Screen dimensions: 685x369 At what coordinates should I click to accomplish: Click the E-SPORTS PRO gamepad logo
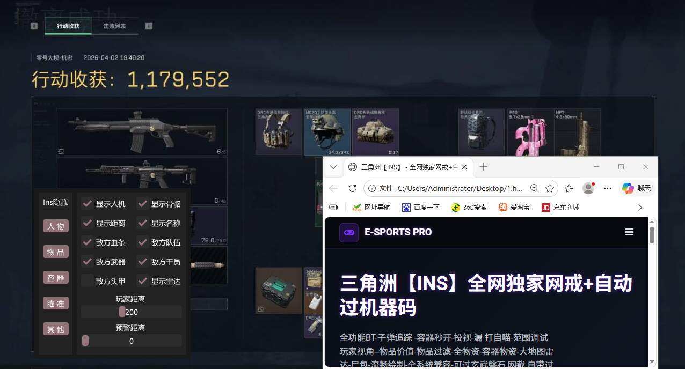pyautogui.click(x=349, y=232)
